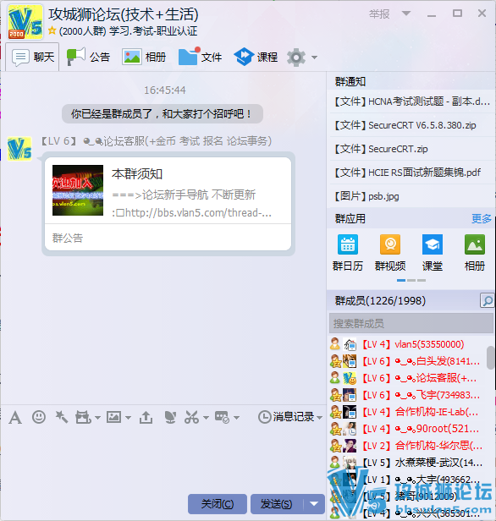Click the upload file icon
The height and width of the screenshot is (521, 496).
pos(146,417)
